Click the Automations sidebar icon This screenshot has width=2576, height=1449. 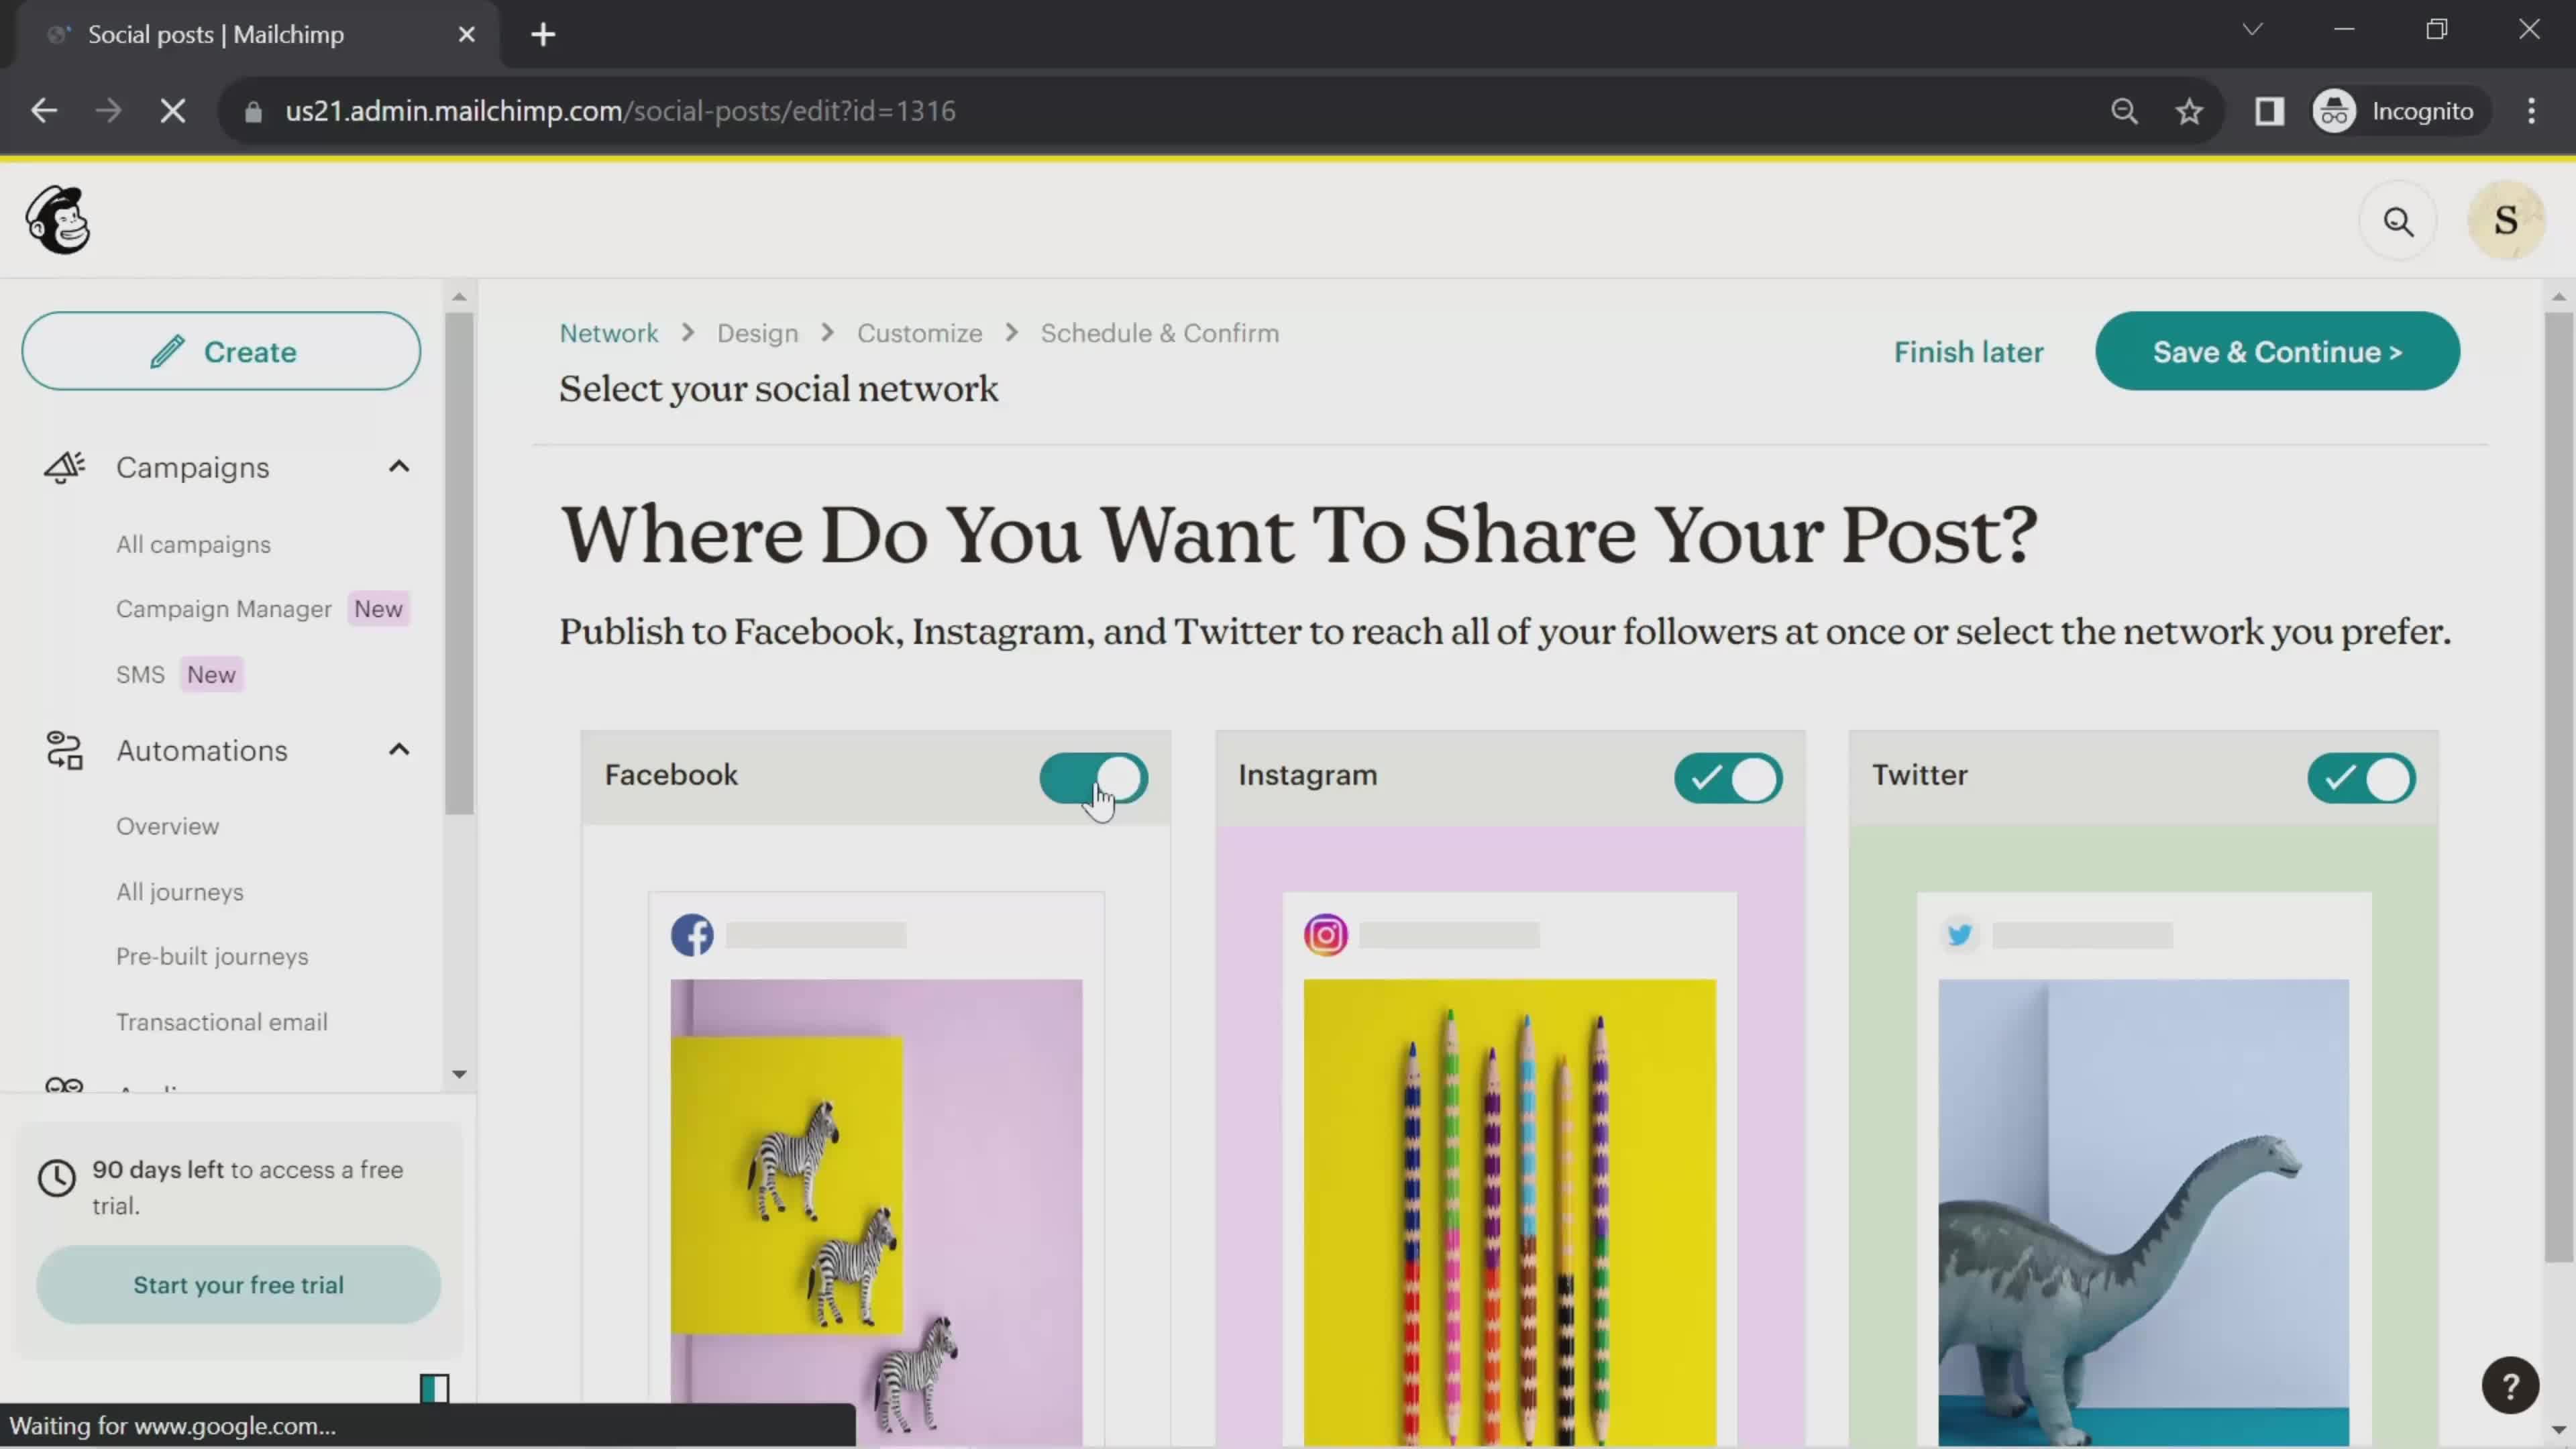(x=63, y=750)
